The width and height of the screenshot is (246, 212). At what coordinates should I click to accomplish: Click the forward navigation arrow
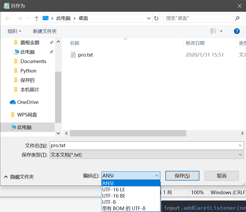(20, 19)
